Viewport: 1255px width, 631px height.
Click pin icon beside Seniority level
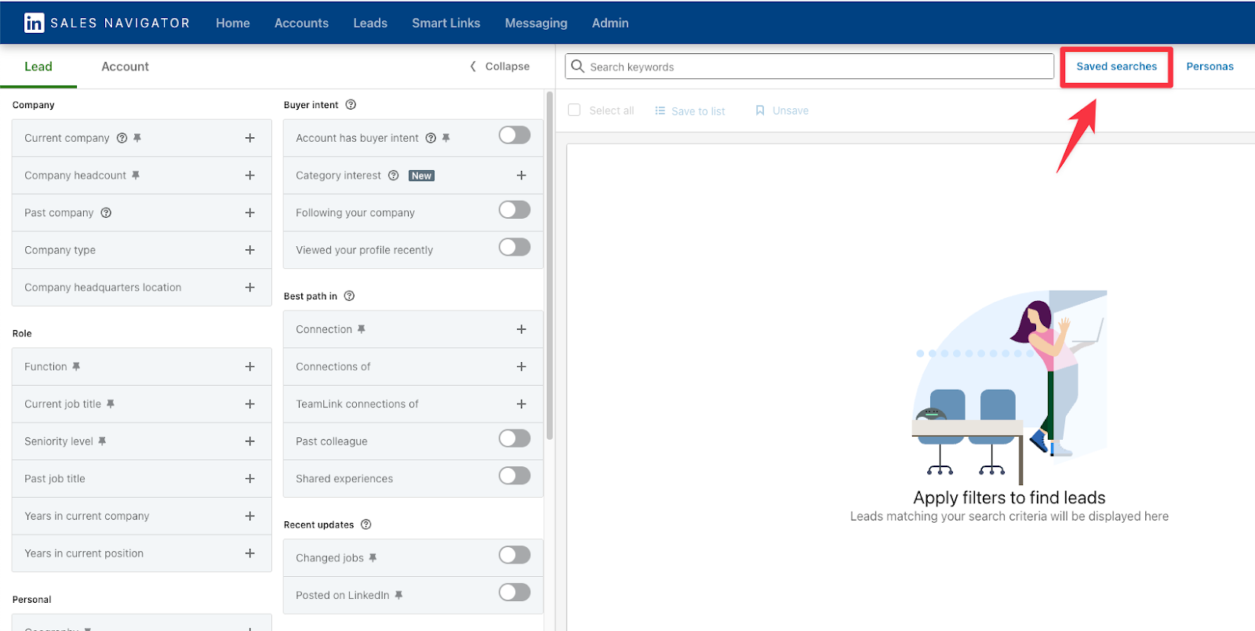point(102,441)
